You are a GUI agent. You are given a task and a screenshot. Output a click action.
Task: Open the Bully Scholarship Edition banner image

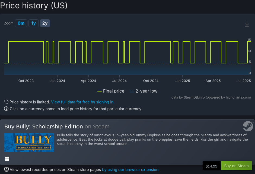tap(29, 143)
